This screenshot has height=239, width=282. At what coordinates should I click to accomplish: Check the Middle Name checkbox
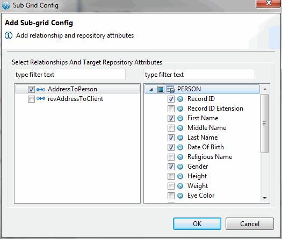click(x=171, y=128)
